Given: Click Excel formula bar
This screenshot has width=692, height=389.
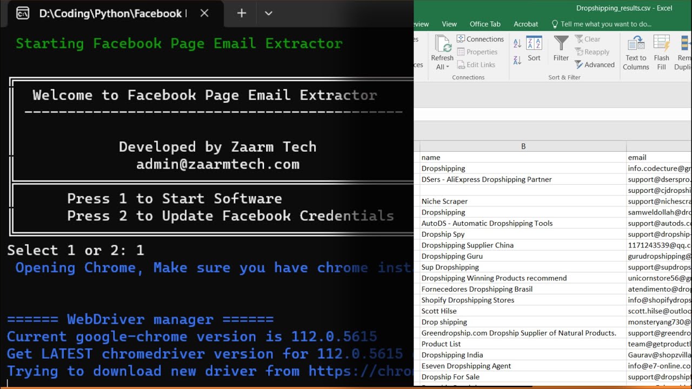Looking at the screenshot, I should (x=553, y=114).
